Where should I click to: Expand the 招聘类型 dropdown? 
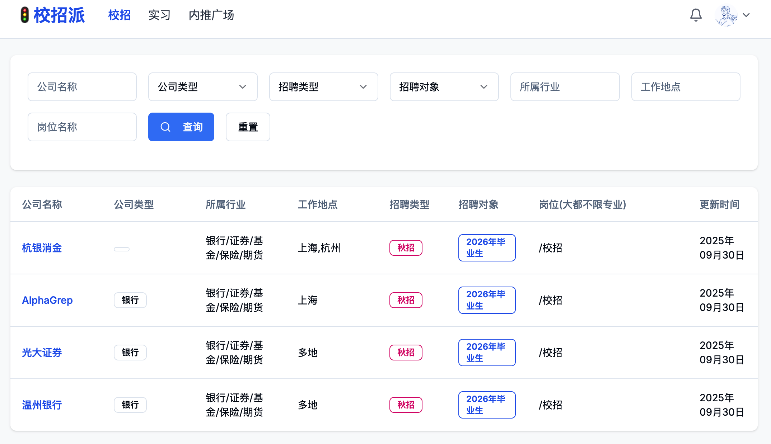[x=323, y=87]
